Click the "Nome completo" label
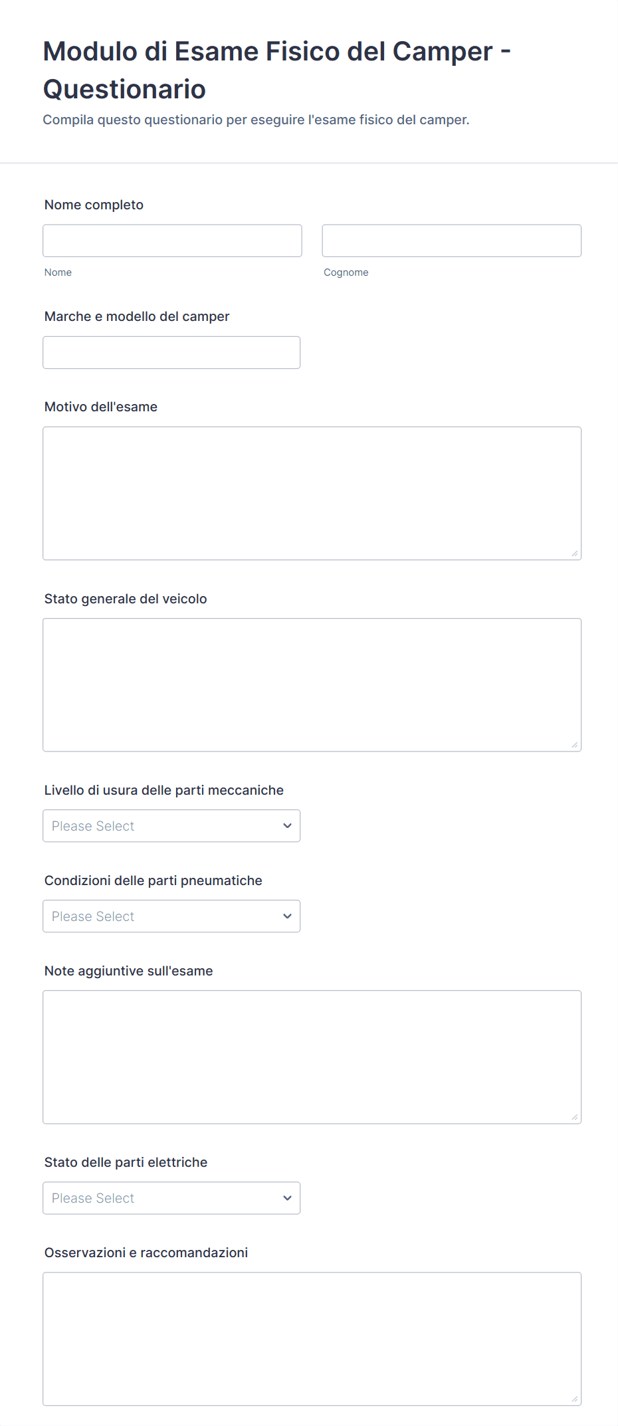The height and width of the screenshot is (1426, 618). tap(94, 205)
